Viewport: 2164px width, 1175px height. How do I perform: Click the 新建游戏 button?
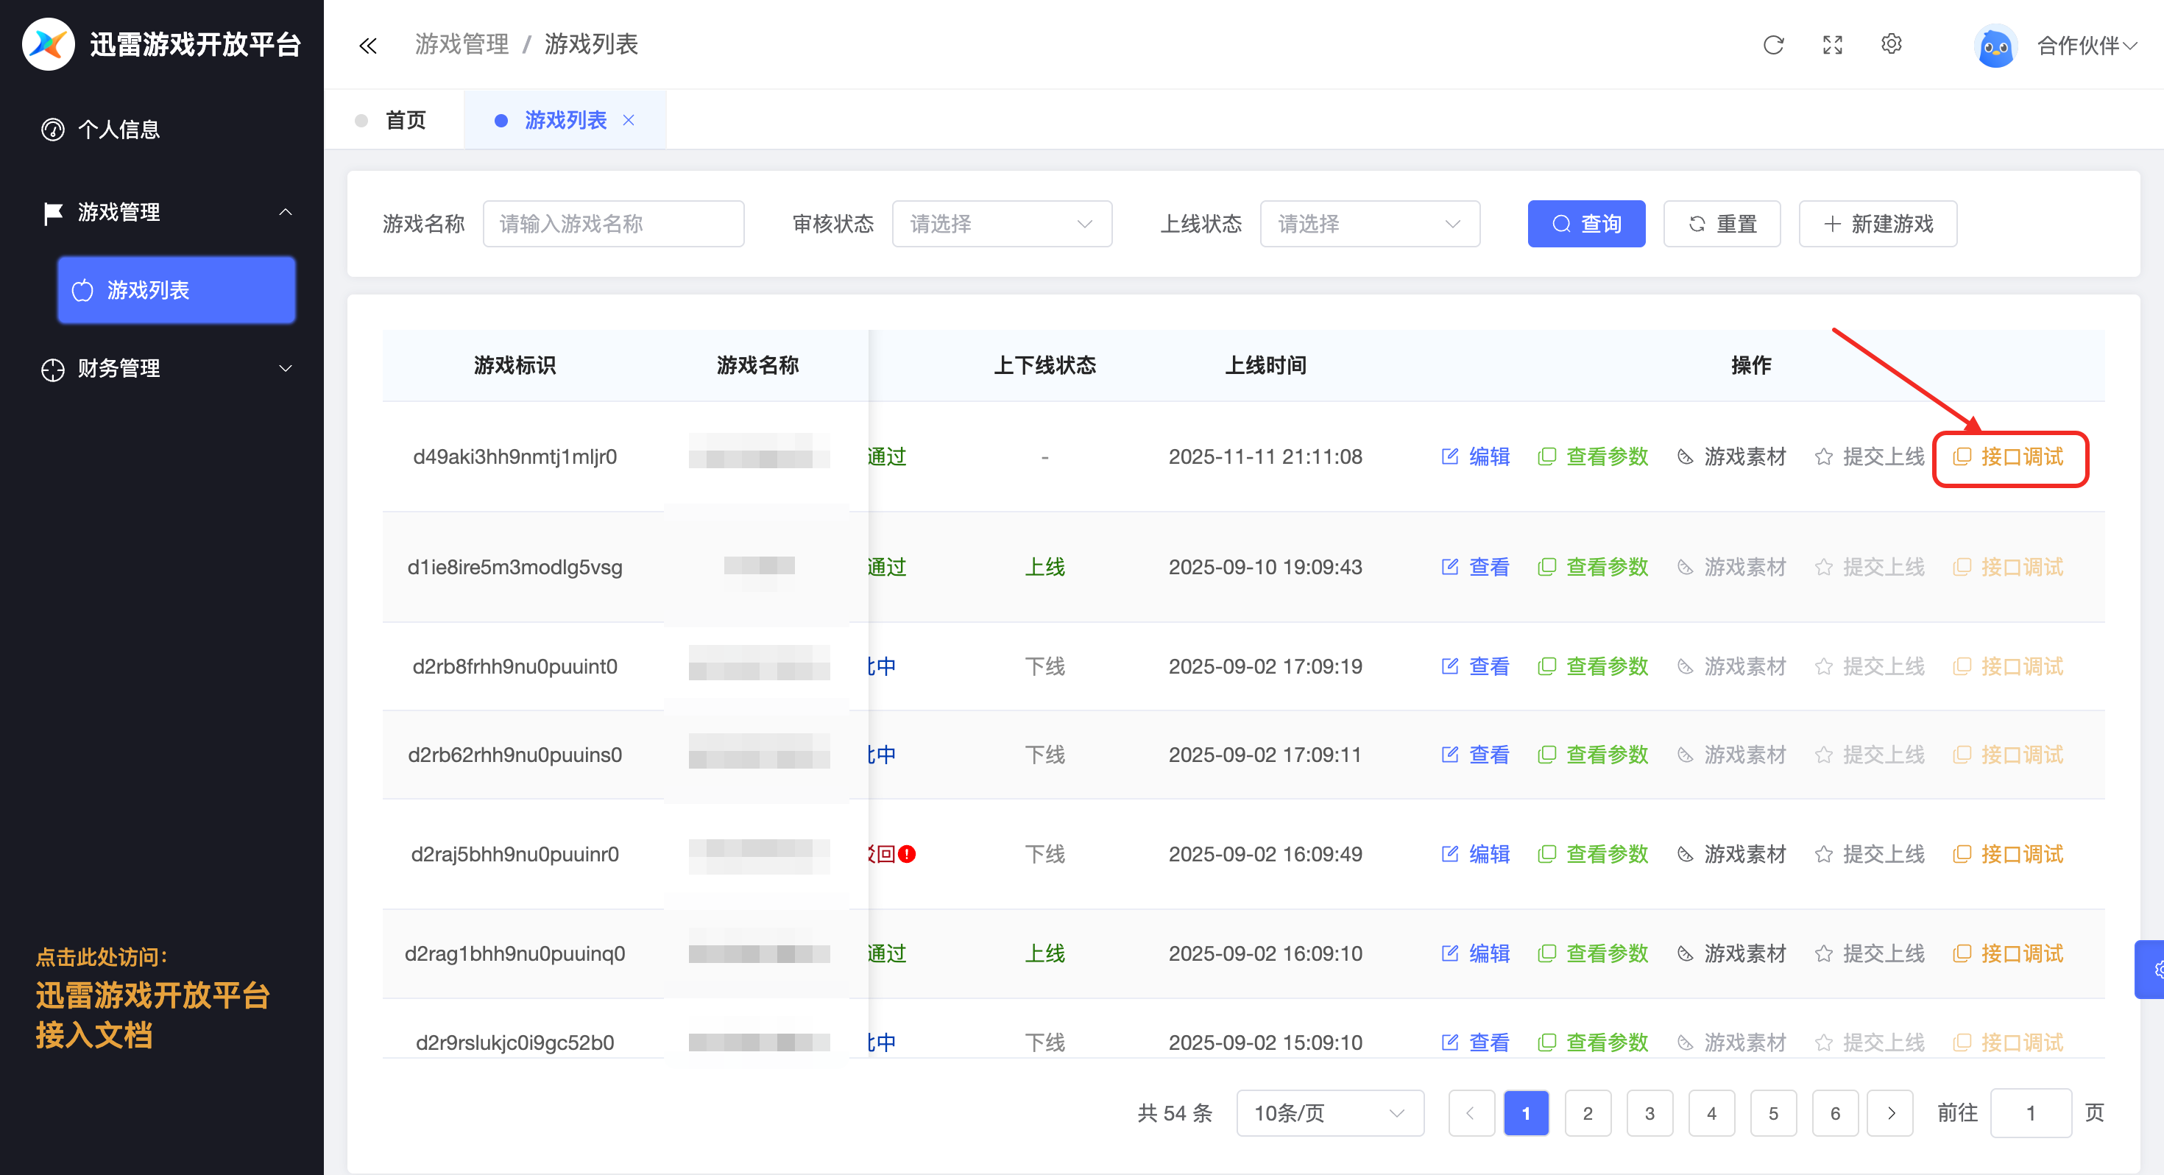1878,224
